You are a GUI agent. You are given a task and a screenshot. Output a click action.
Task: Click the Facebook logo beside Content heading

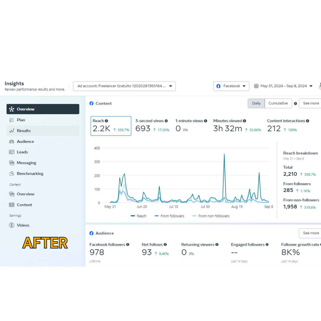point(92,103)
